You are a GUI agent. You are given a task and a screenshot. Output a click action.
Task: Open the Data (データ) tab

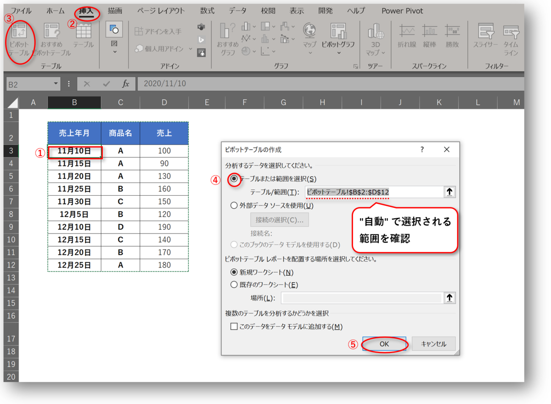pos(237,11)
